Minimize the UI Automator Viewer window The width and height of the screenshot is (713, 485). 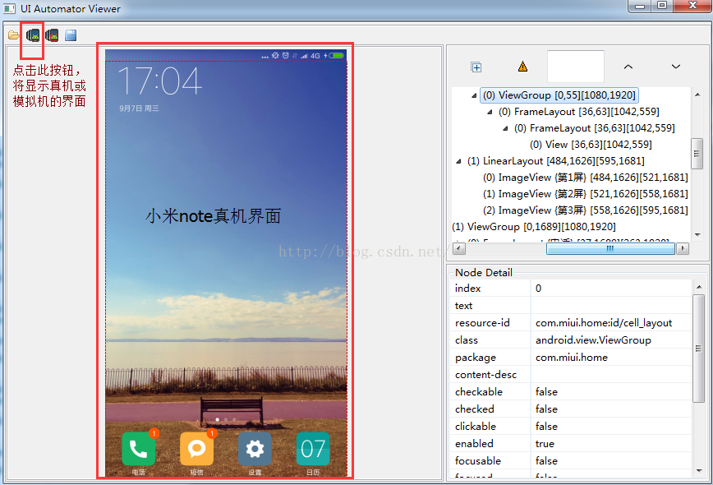(640, 6)
